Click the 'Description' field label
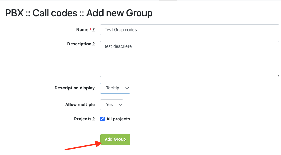Screen dimensions: 281x155 79,44
